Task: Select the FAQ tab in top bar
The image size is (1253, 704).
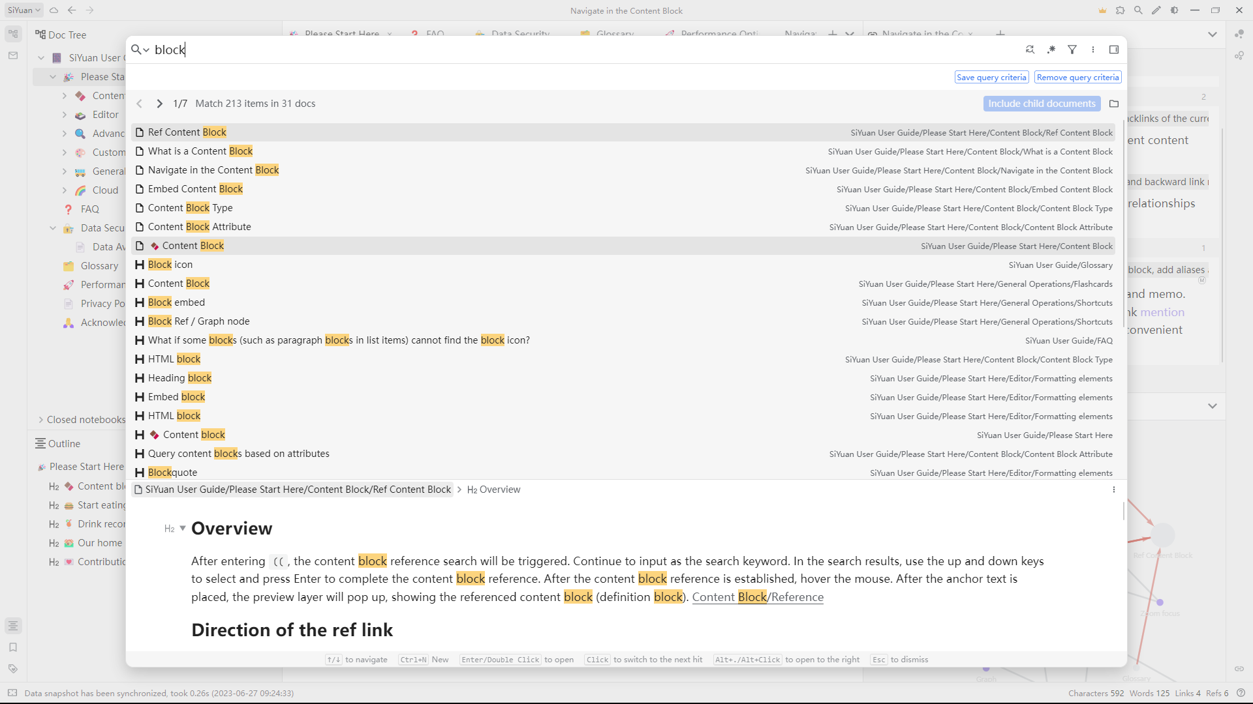Action: pos(435,35)
